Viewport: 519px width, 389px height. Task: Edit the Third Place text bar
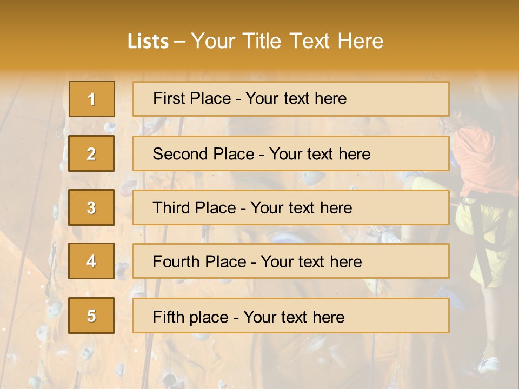coord(291,207)
